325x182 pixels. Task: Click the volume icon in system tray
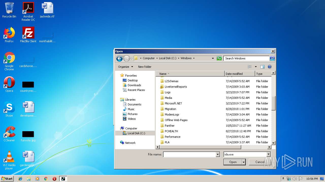coord(295,179)
